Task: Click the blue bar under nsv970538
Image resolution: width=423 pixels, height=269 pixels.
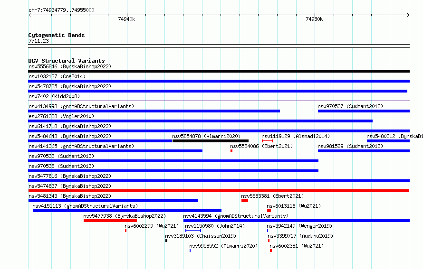Action: click(x=173, y=171)
